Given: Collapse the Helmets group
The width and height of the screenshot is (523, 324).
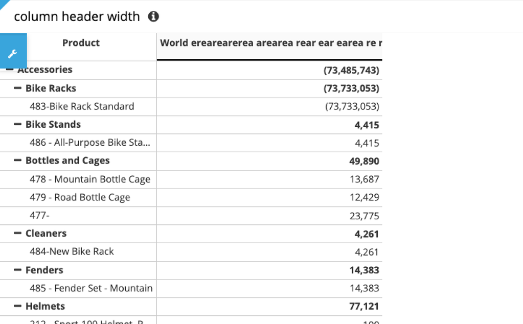Looking at the screenshot, I should [x=18, y=306].
